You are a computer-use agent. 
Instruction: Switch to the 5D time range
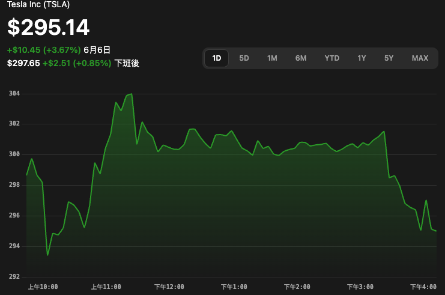tap(244, 58)
